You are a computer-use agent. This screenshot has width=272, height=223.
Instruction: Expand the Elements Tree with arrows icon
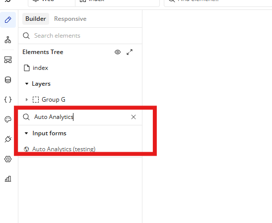[x=130, y=52]
